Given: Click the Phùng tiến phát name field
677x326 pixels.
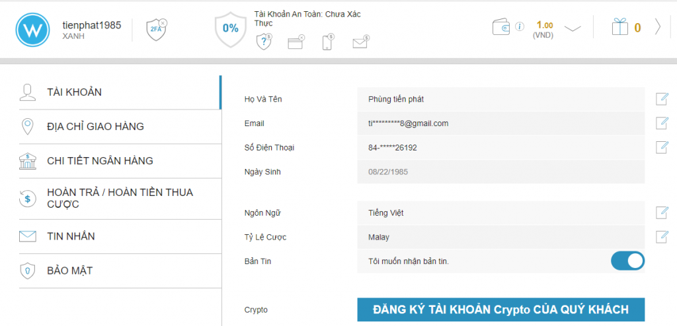Looking at the screenshot, I should coord(501,99).
